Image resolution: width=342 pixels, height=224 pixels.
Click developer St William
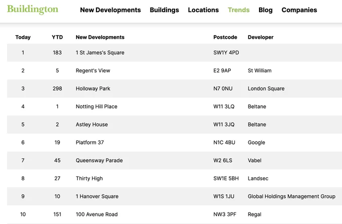260,70
